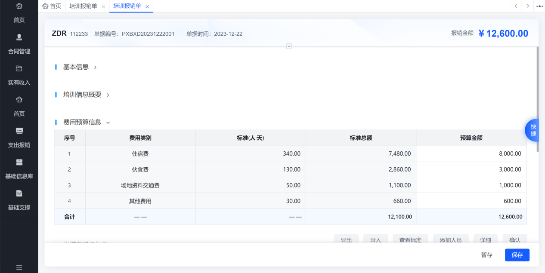Toggle the sidebar hamburger menu icon
The height and width of the screenshot is (273, 545).
(x=19, y=267)
